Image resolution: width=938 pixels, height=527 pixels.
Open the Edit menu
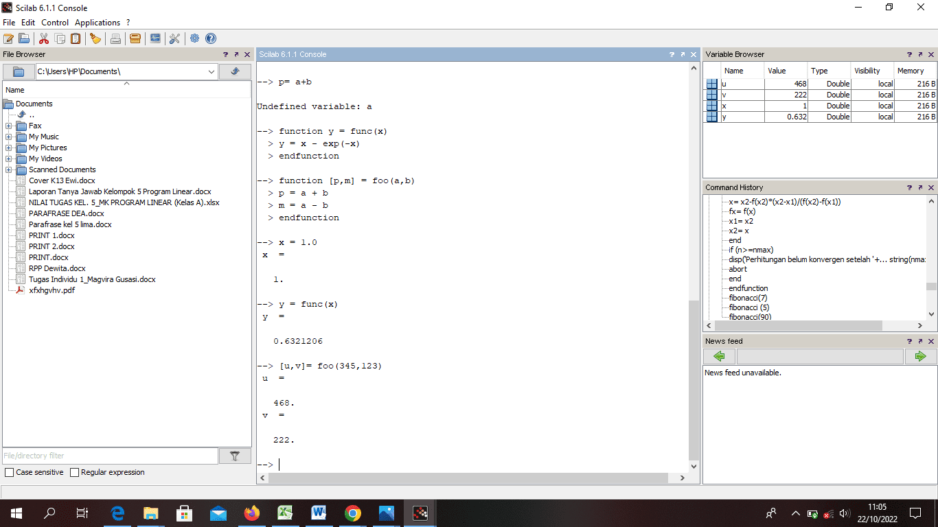click(x=28, y=23)
